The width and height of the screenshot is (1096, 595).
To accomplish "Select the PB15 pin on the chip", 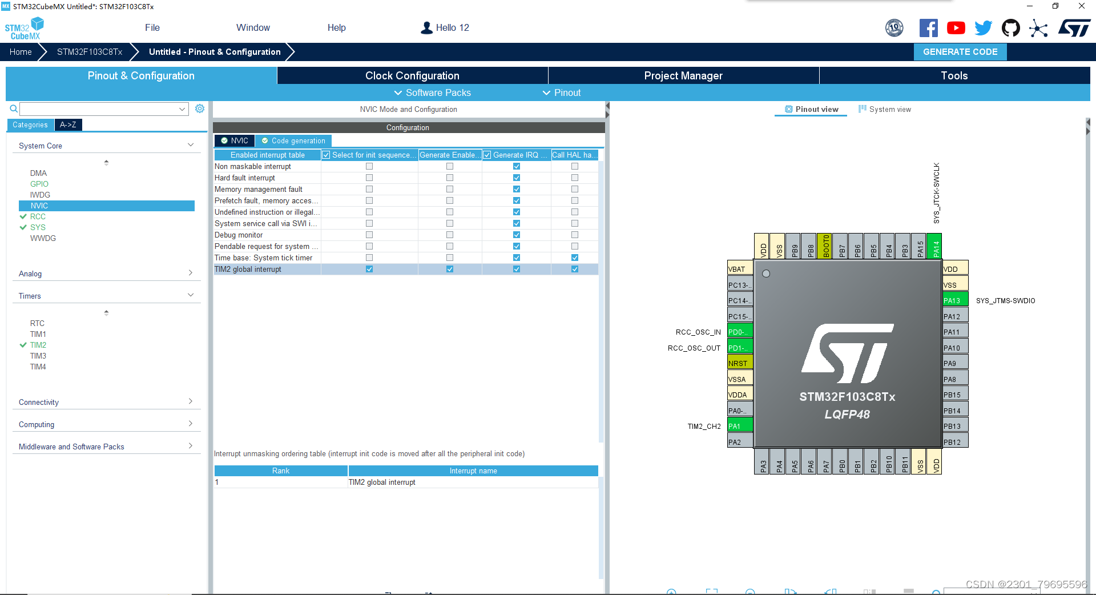I will pyautogui.click(x=955, y=395).
